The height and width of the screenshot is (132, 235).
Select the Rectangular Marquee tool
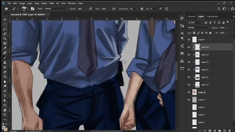[x=5, y=24]
